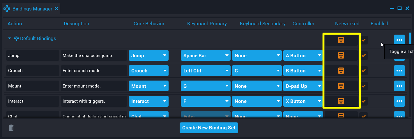Click networked icon in Mount row
The height and width of the screenshot is (139, 414).
click(341, 86)
